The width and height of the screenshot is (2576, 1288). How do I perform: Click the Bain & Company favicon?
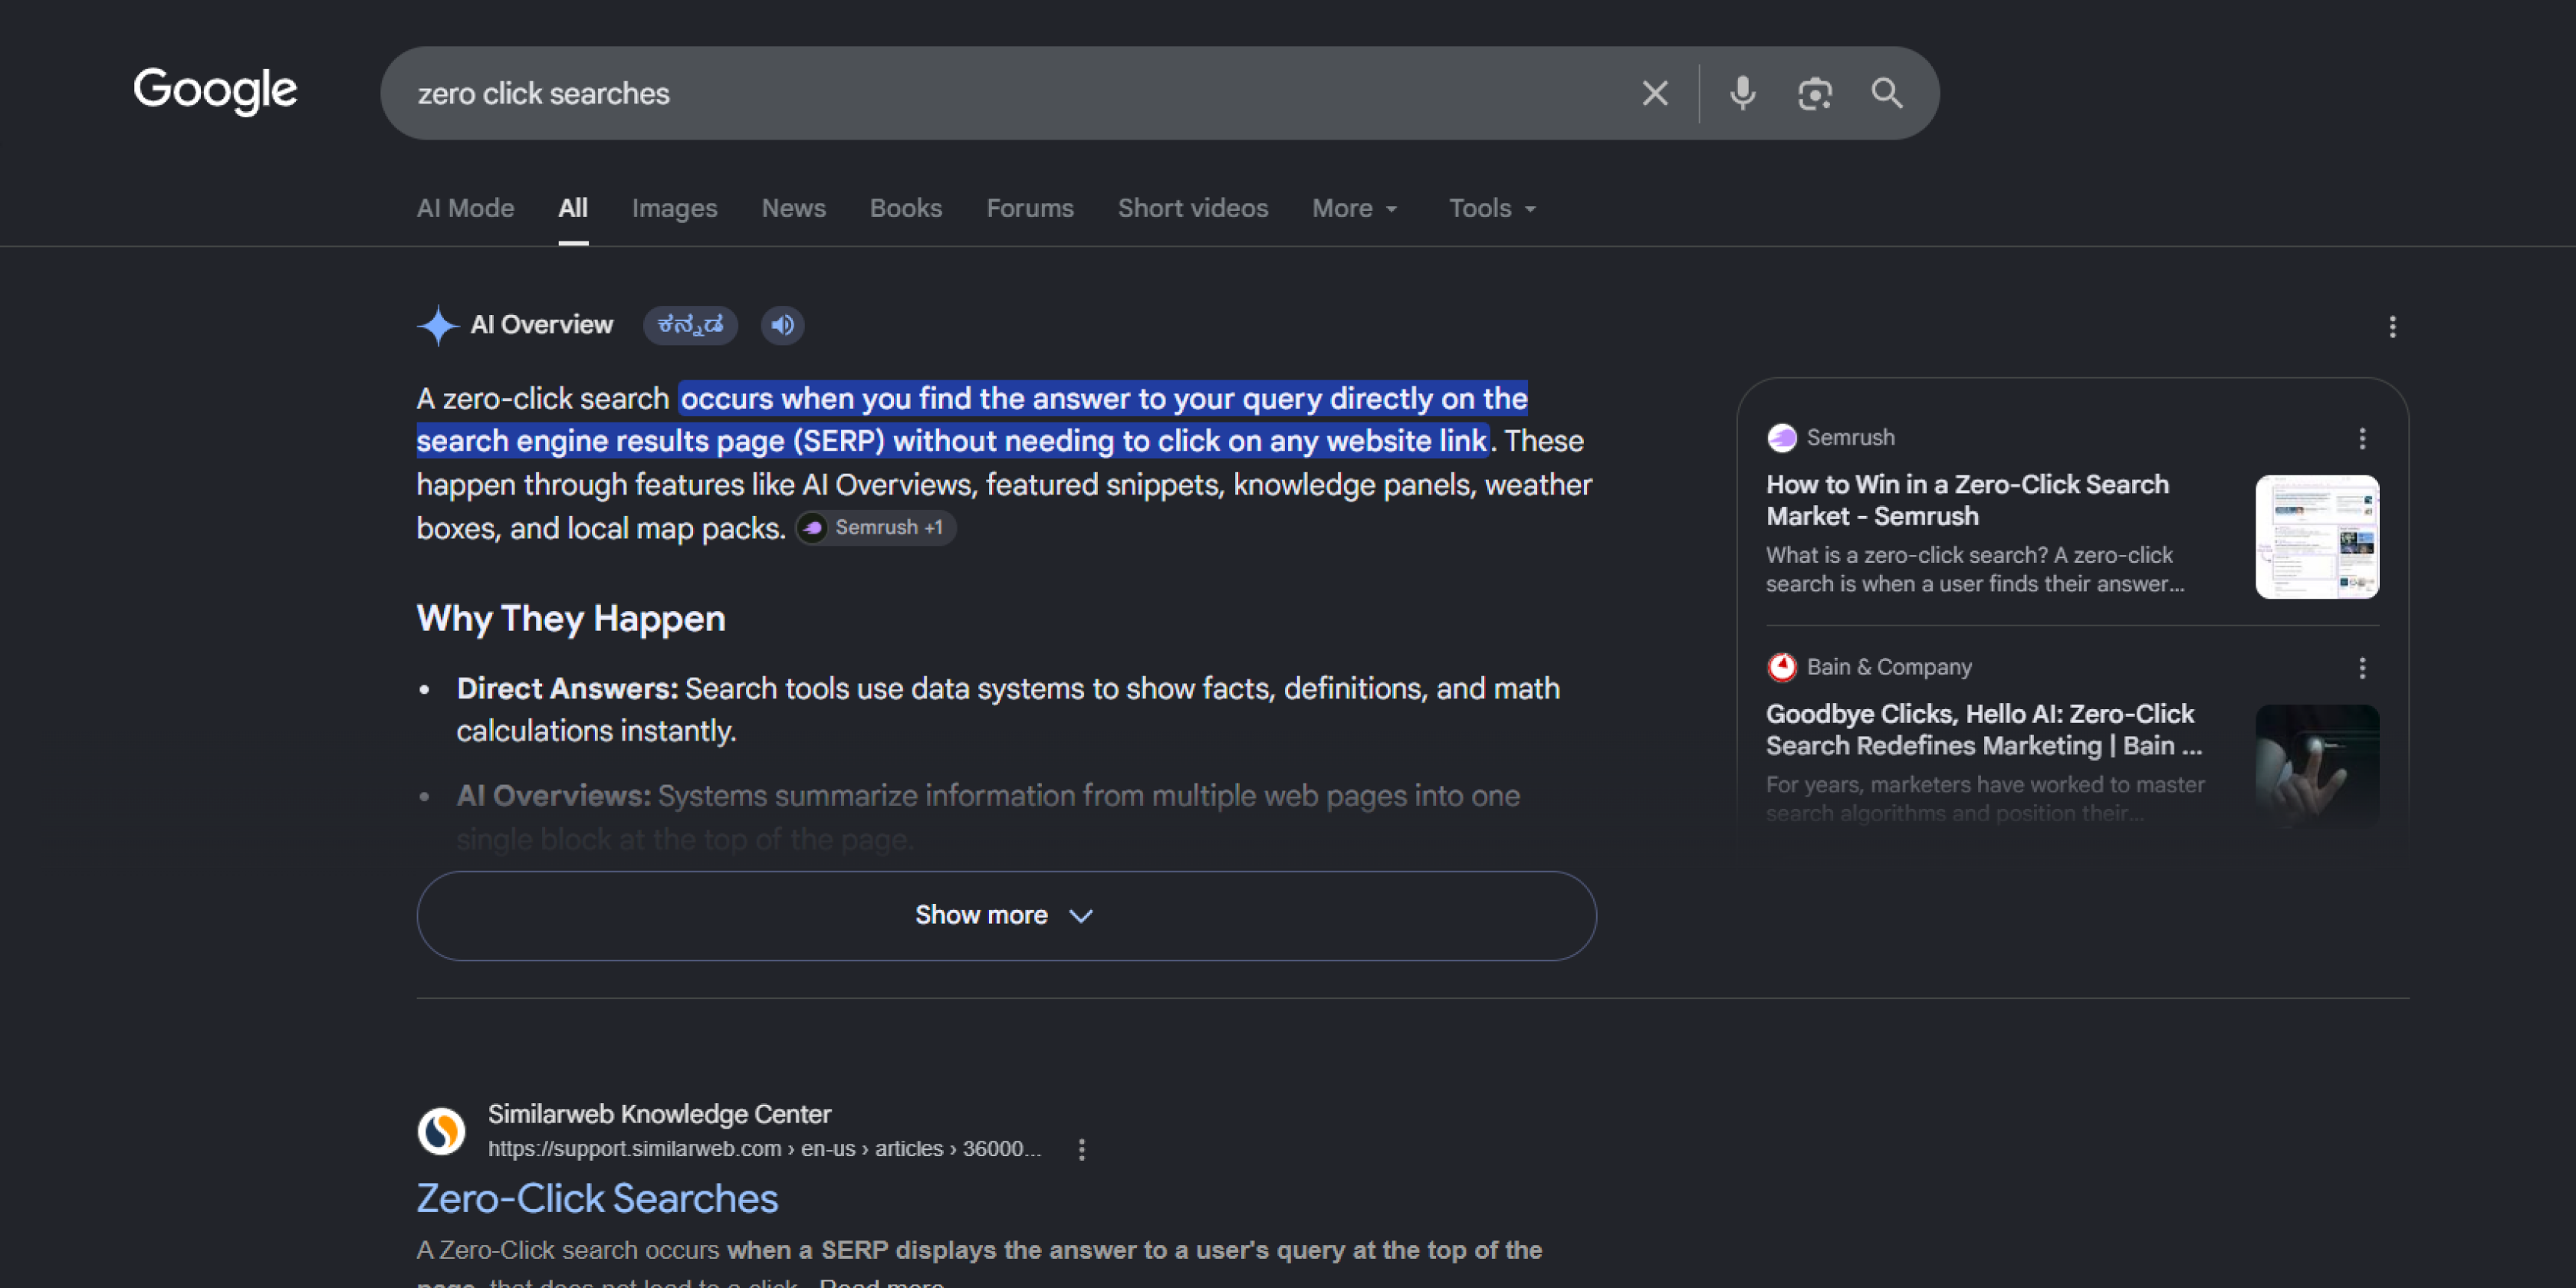[x=1781, y=667]
